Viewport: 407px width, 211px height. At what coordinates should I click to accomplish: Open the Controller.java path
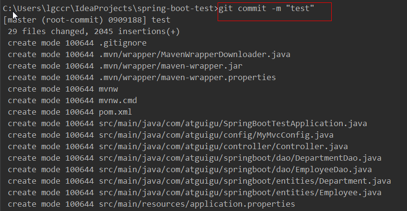[x=223, y=147]
